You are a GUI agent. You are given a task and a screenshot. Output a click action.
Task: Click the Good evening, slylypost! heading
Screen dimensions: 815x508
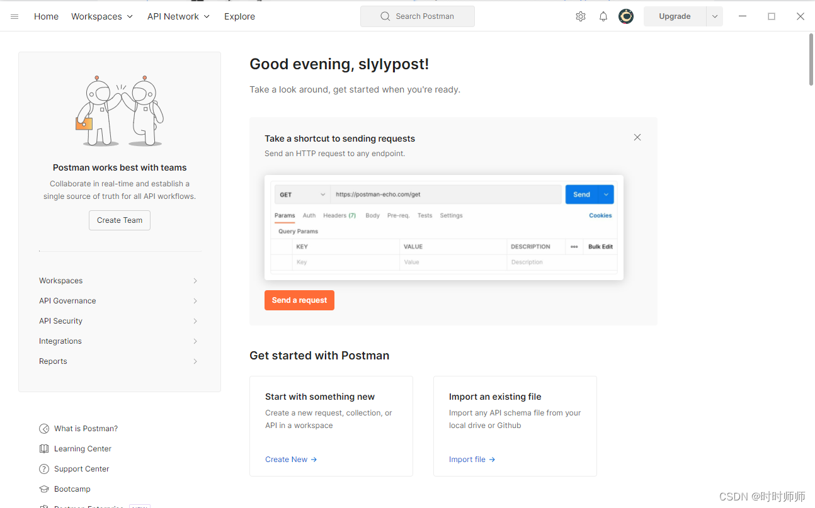339,64
